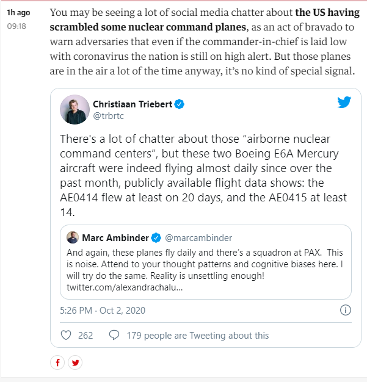Open the tweet info circle icon
The height and width of the screenshot is (382, 367).
pos(344,310)
